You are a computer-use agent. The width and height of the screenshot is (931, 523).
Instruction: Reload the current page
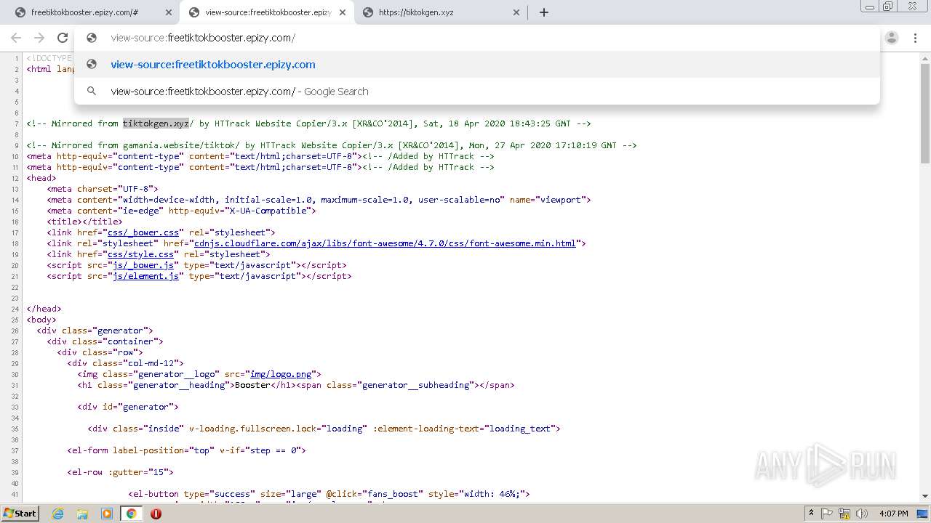click(x=63, y=38)
